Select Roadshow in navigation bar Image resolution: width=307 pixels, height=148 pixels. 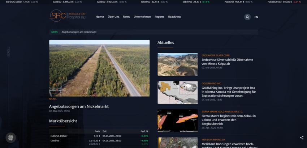174,17
